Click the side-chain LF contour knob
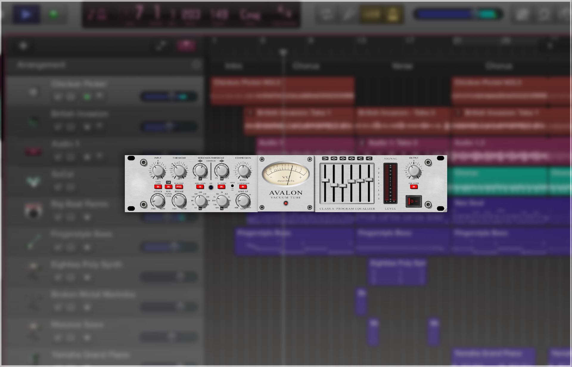Viewport: 572px width, 367px height. pos(200,171)
